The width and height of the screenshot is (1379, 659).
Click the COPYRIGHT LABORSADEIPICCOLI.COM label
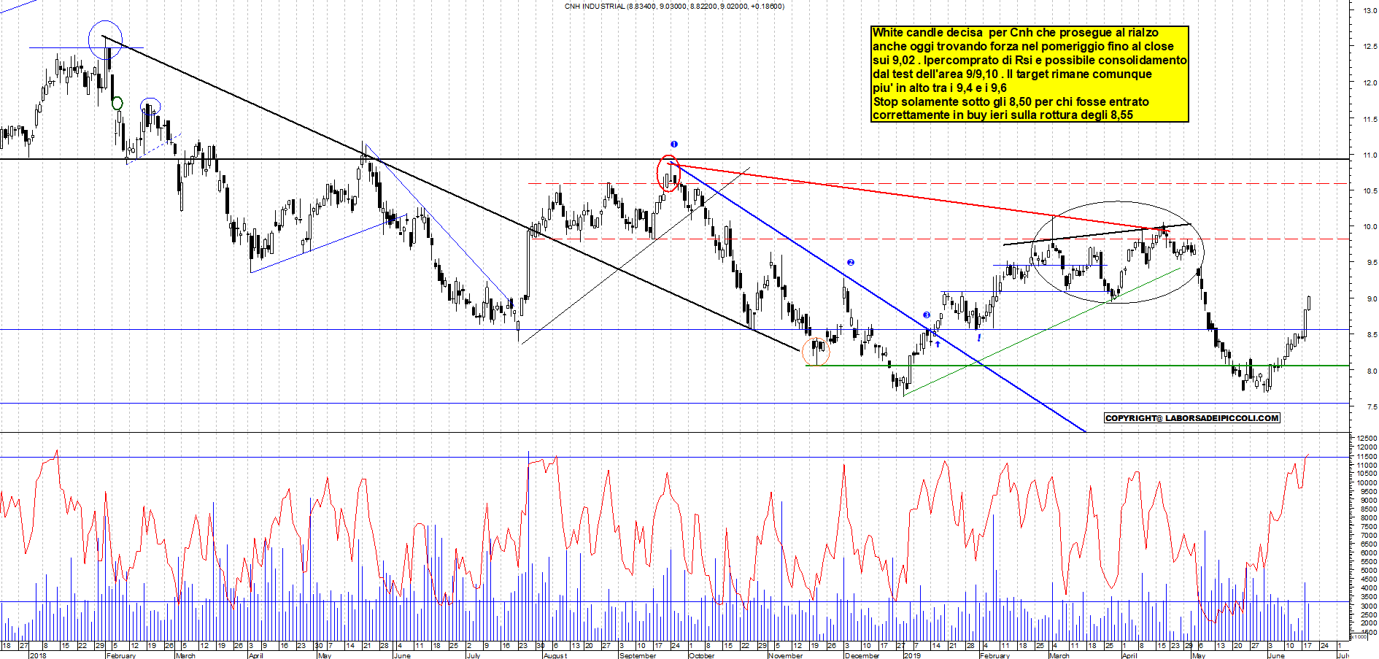(x=1192, y=418)
